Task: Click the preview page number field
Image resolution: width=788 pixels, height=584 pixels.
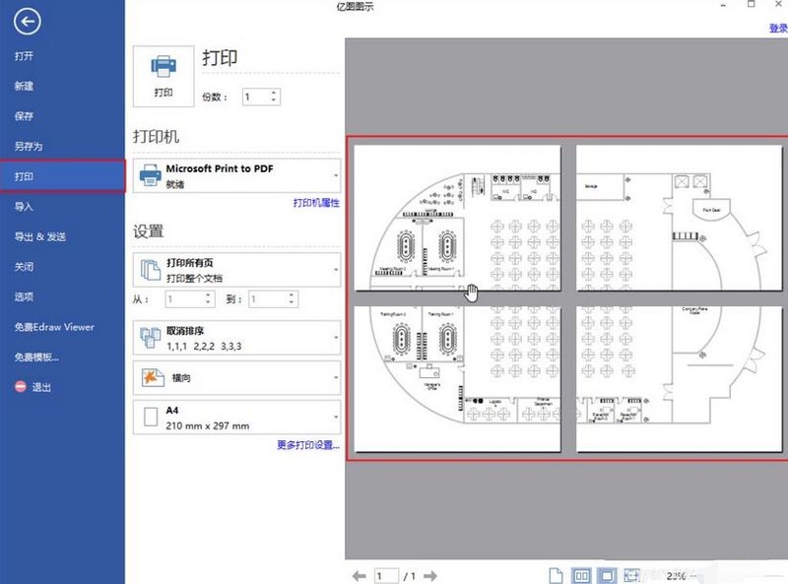Action: click(x=386, y=576)
